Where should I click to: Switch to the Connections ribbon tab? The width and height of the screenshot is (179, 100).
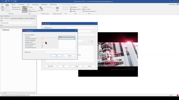coord(21,4)
